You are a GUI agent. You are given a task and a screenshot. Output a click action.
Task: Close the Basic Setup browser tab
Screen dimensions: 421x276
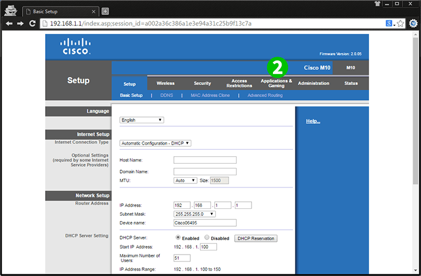94,12
